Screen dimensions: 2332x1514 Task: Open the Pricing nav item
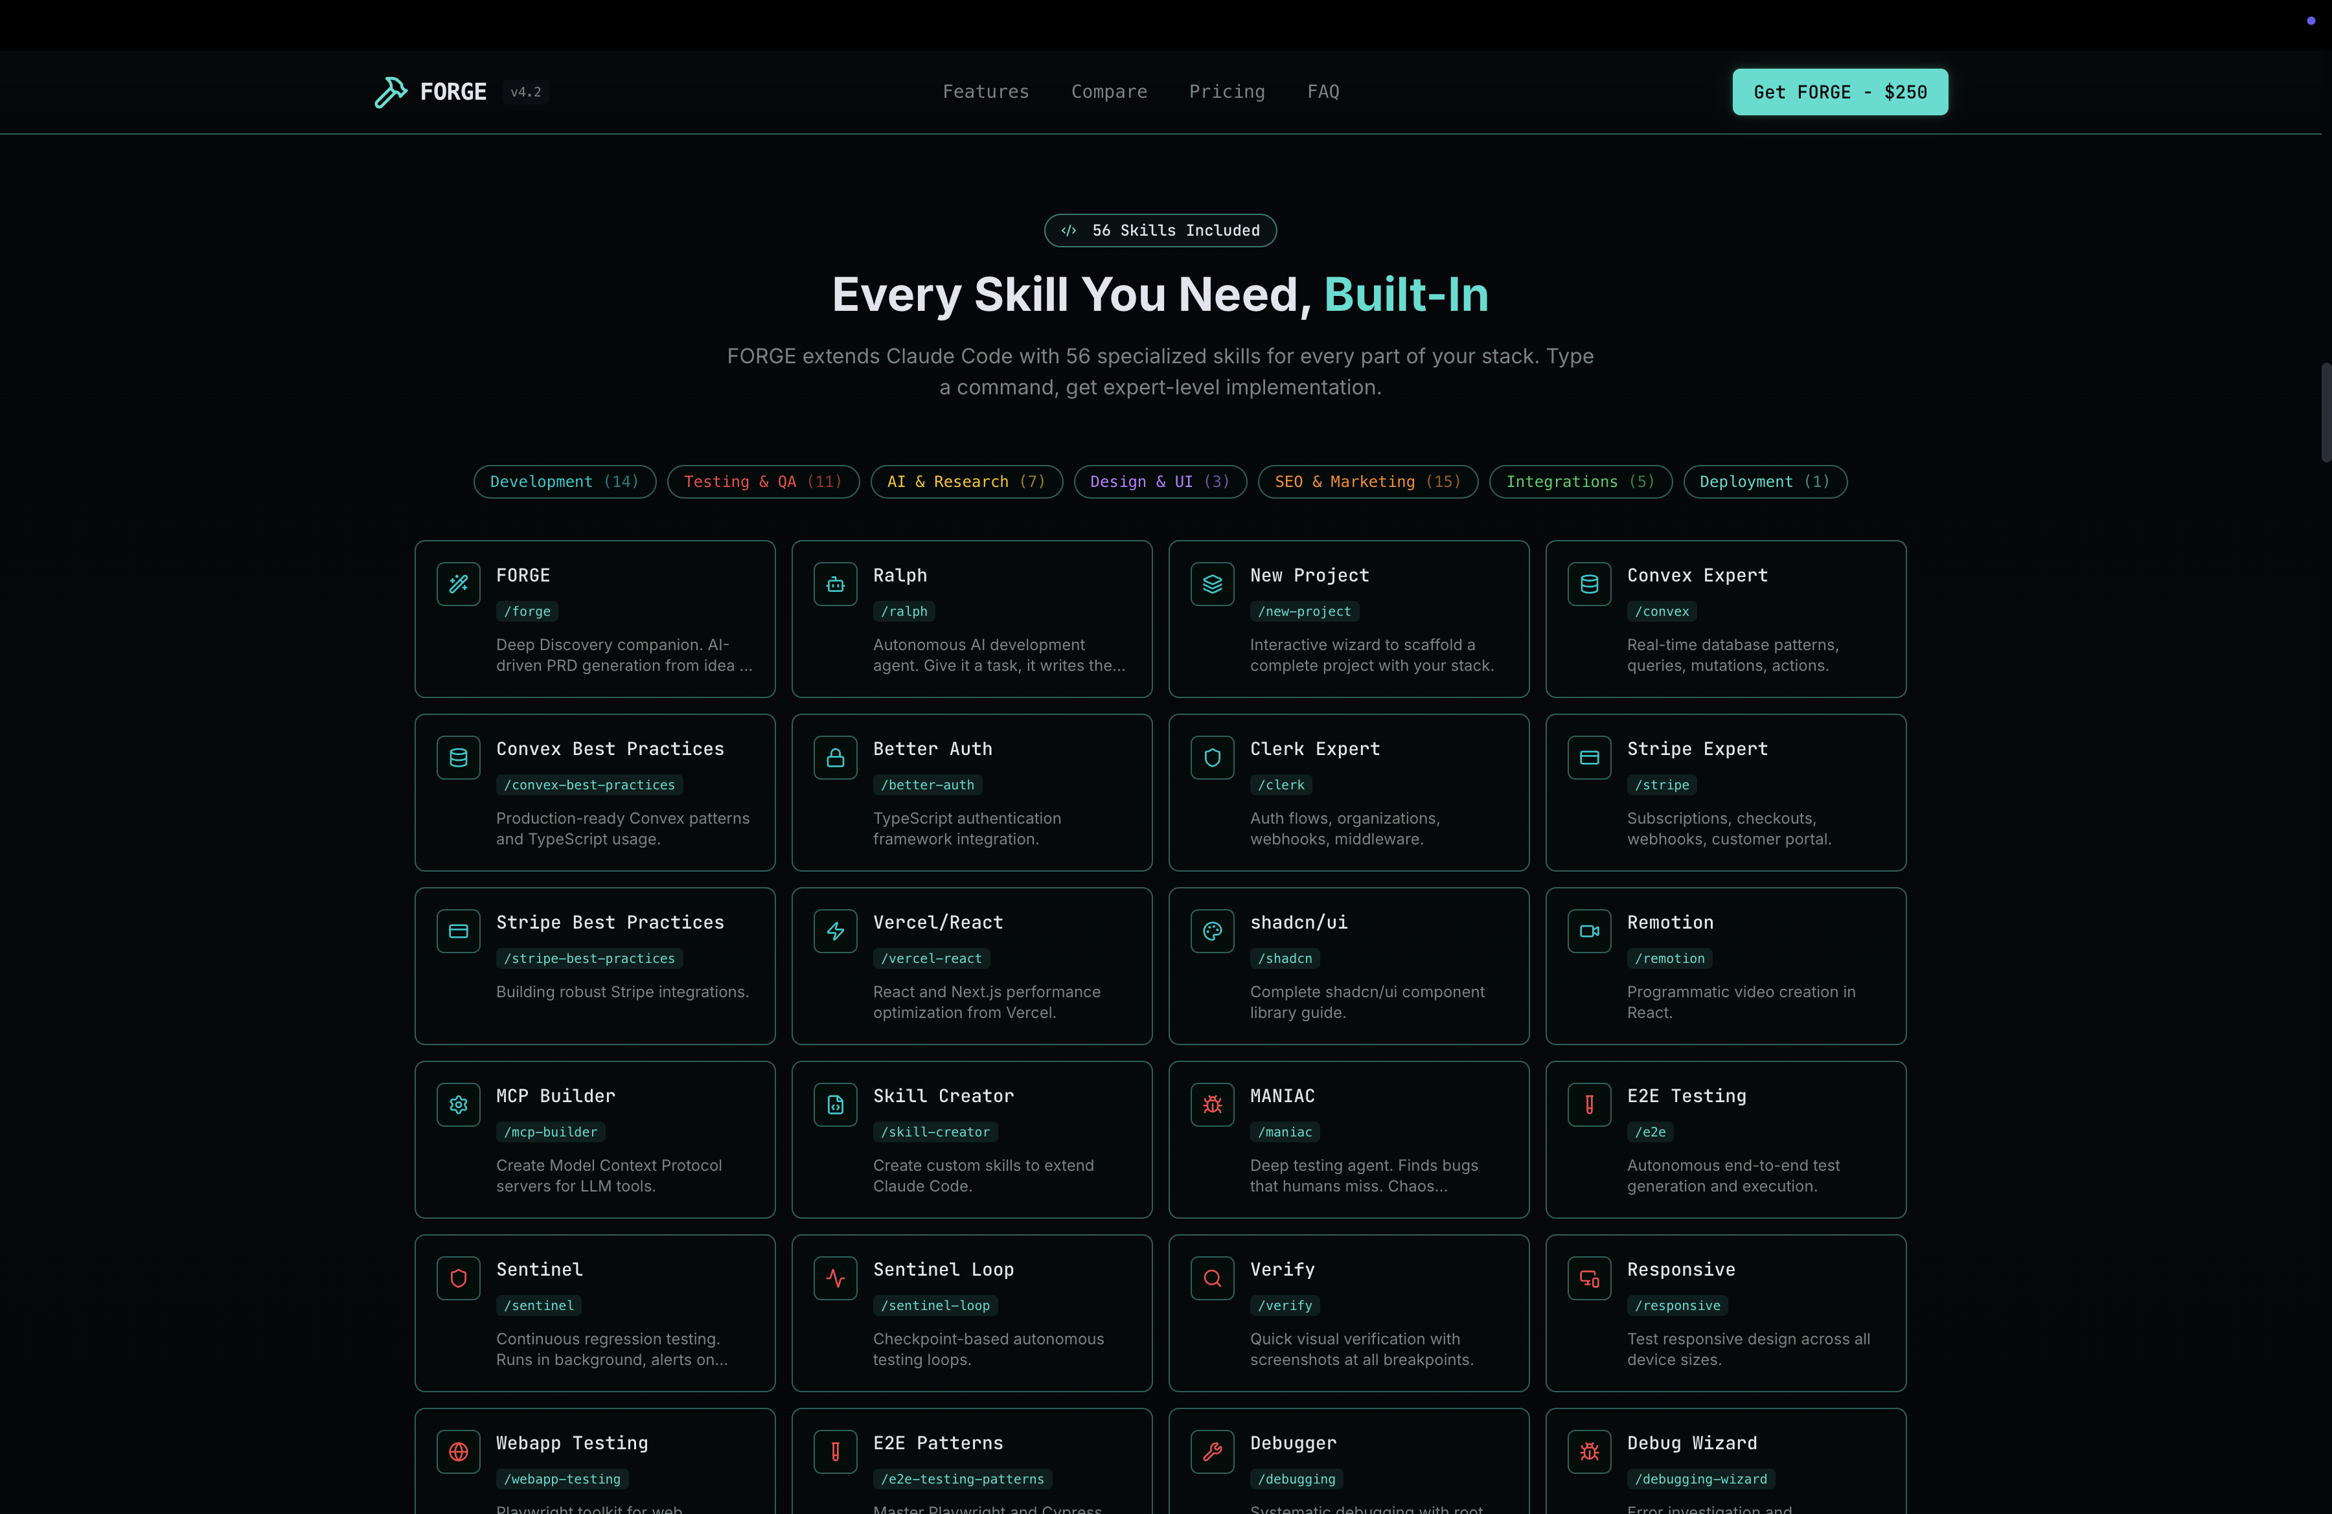(1227, 92)
